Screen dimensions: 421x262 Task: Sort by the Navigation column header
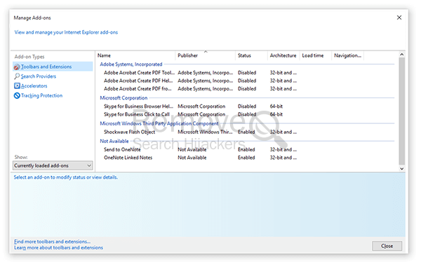348,55
